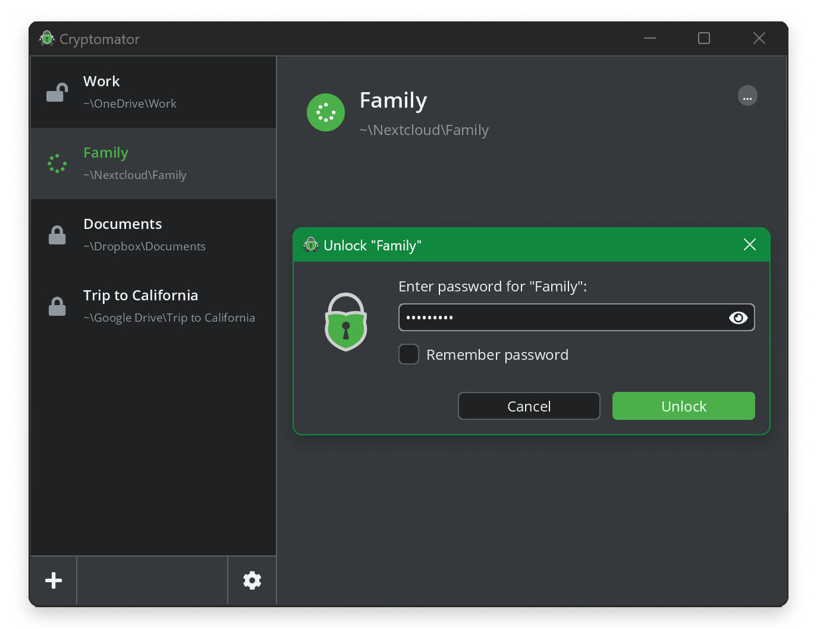Open preferences via gear icon

pyautogui.click(x=252, y=580)
